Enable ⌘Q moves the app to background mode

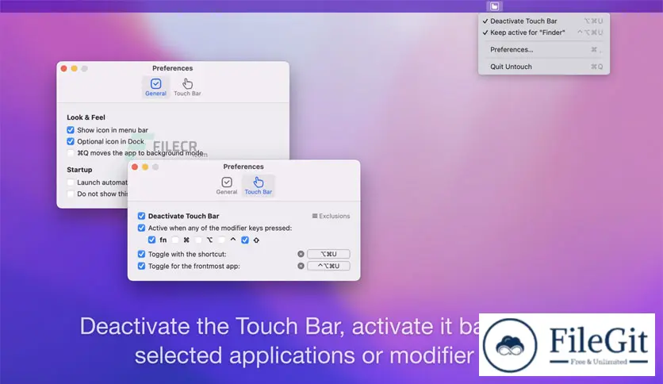click(x=71, y=152)
